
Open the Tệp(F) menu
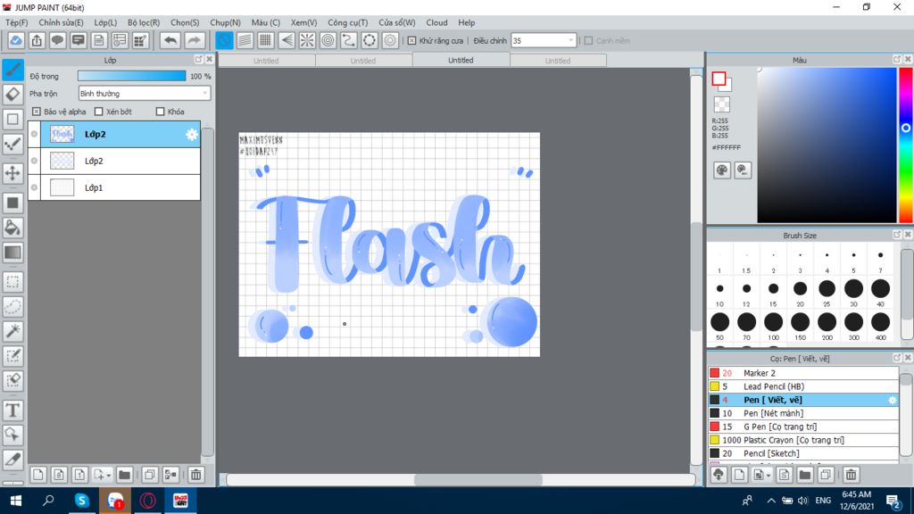click(16, 22)
